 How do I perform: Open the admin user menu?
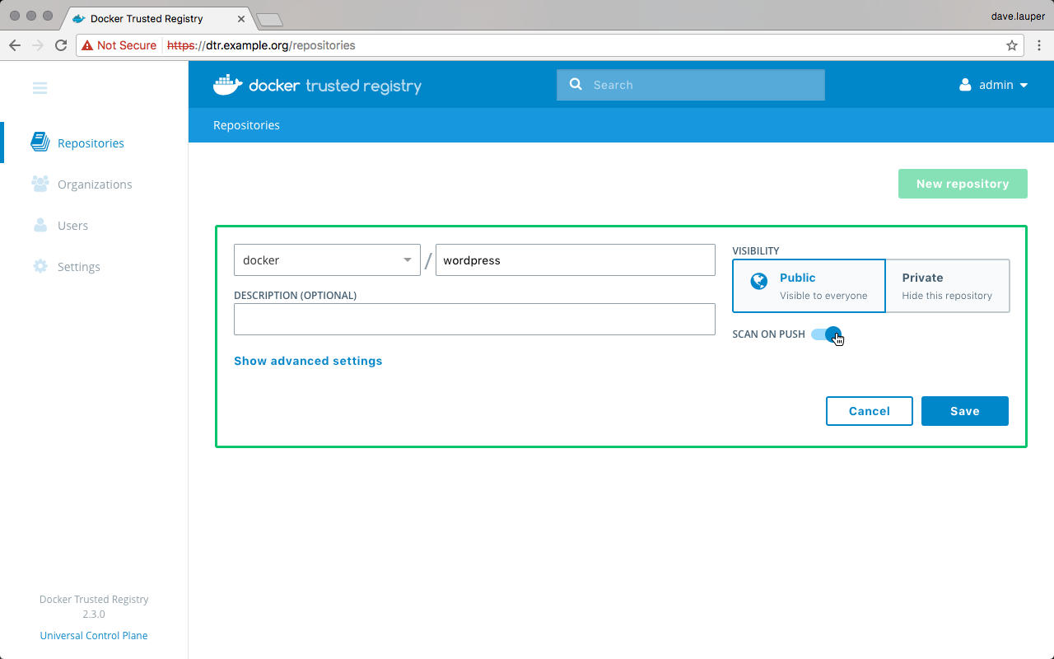point(994,85)
